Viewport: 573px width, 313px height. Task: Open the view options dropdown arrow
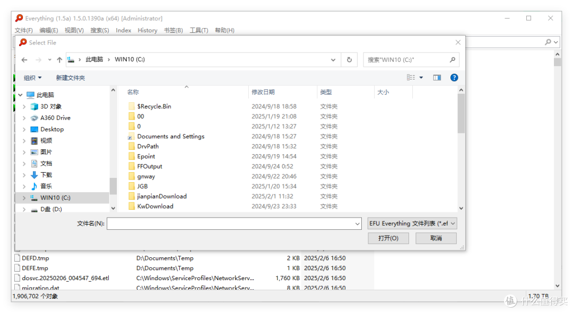[421, 77]
